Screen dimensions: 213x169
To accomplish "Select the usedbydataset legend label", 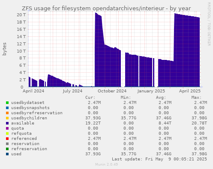I will point(28,103).
